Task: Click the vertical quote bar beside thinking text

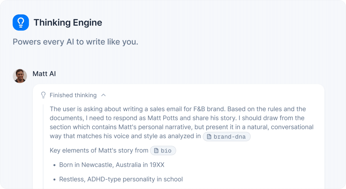Action: pyautogui.click(x=43, y=146)
